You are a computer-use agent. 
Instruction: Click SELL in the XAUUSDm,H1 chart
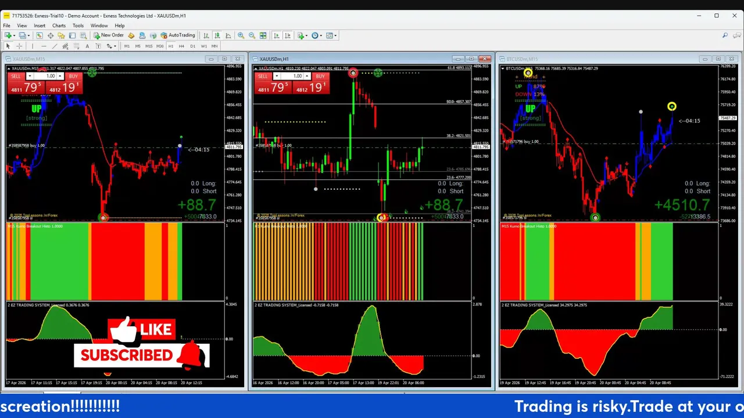coord(263,76)
